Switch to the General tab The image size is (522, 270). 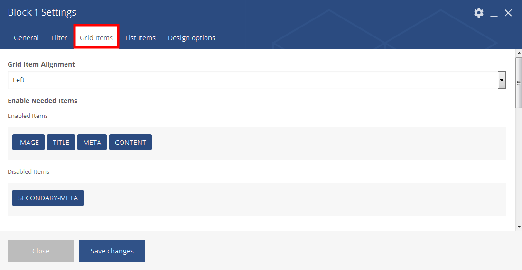[26, 38]
